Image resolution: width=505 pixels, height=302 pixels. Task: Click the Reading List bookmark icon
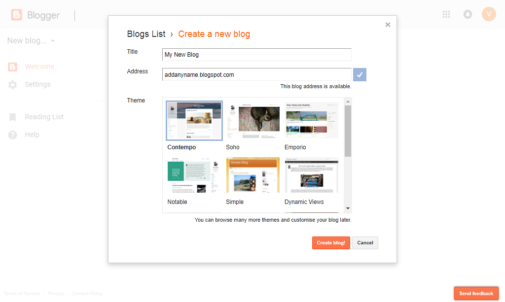[x=13, y=117]
